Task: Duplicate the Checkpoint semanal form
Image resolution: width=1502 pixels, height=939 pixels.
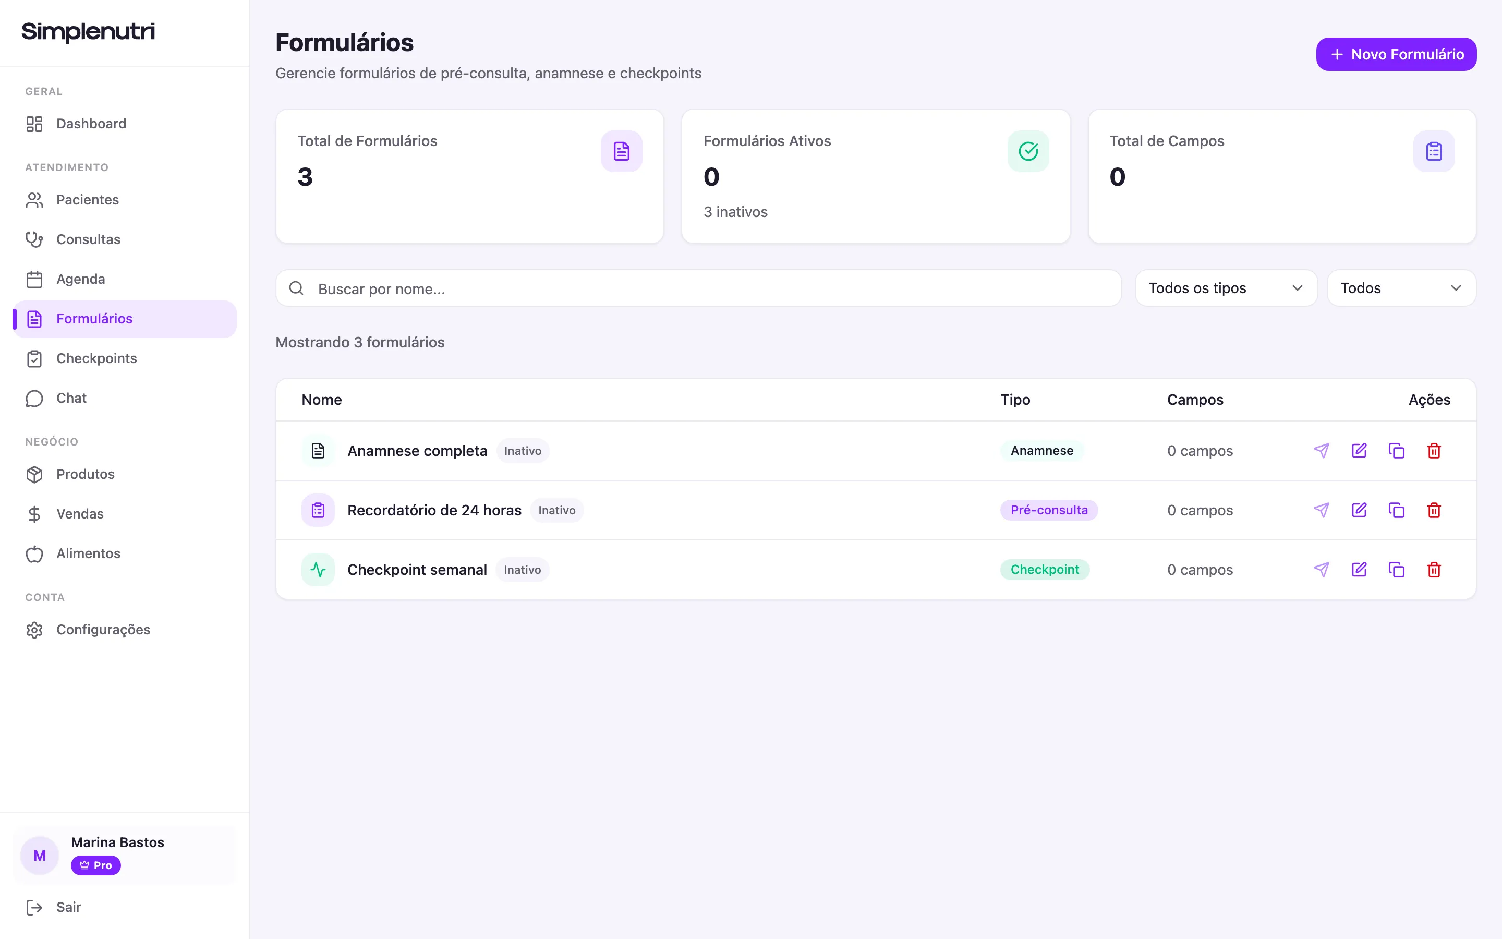Action: tap(1397, 570)
